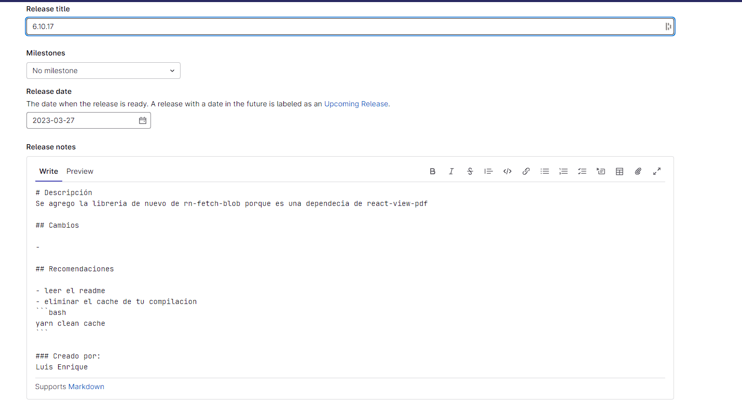Expand the editor to full screen
Viewport: 742px width, 413px height.
[657, 171]
